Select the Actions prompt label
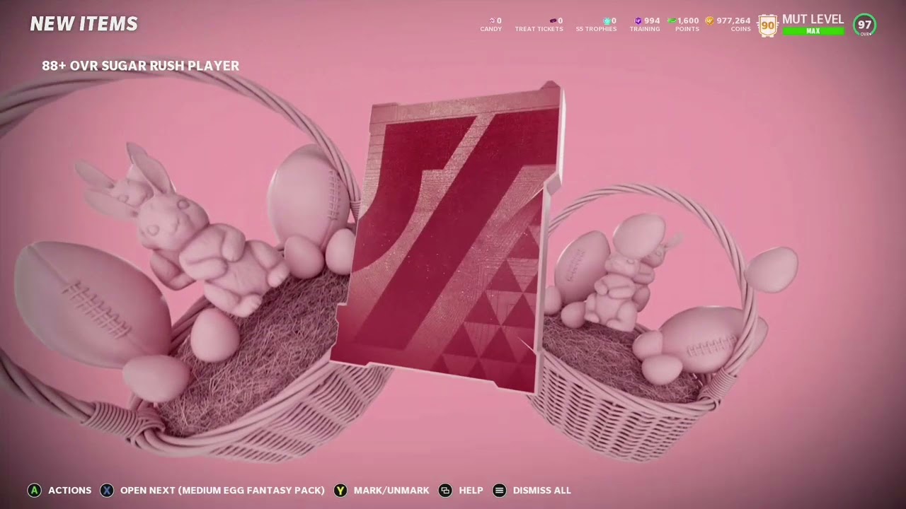This screenshot has width=906, height=509. (x=69, y=490)
